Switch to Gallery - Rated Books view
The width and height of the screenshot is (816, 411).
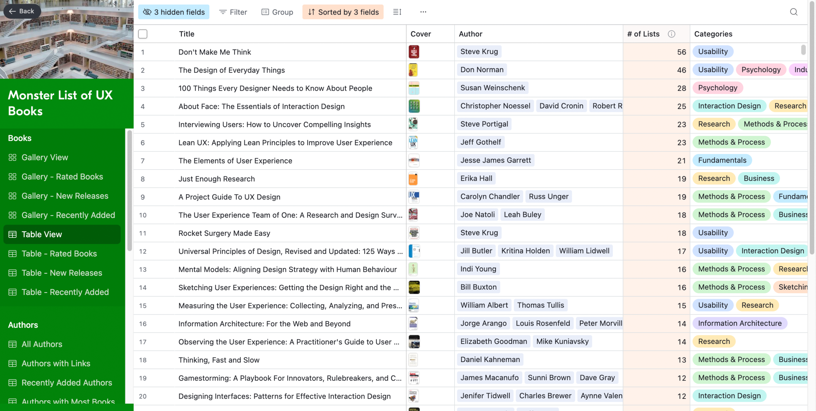pos(62,177)
